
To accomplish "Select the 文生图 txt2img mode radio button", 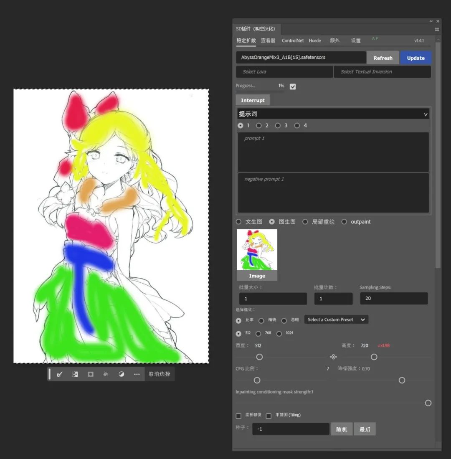I will (x=238, y=222).
